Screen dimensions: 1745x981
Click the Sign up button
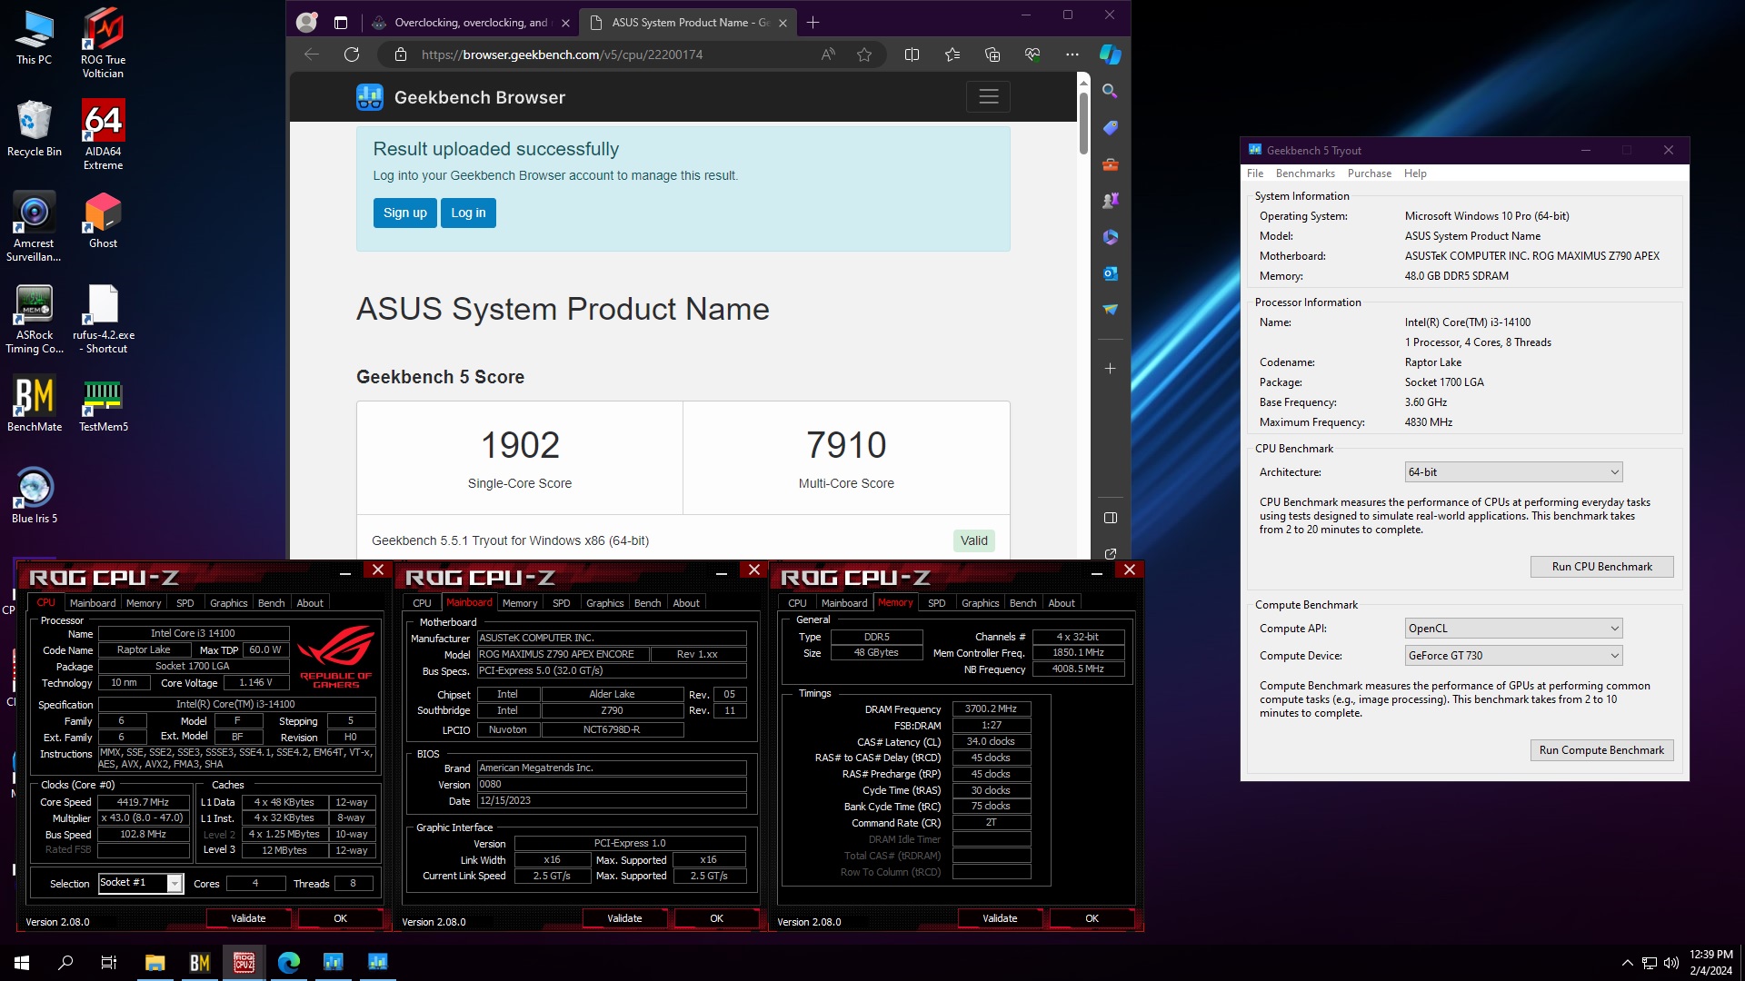404,213
